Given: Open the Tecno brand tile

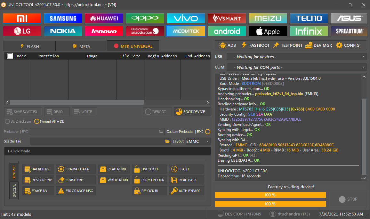Looking at the screenshot, I should coord(309,18).
